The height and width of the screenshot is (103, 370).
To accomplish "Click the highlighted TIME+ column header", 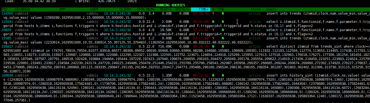I will tap(200, 9).
